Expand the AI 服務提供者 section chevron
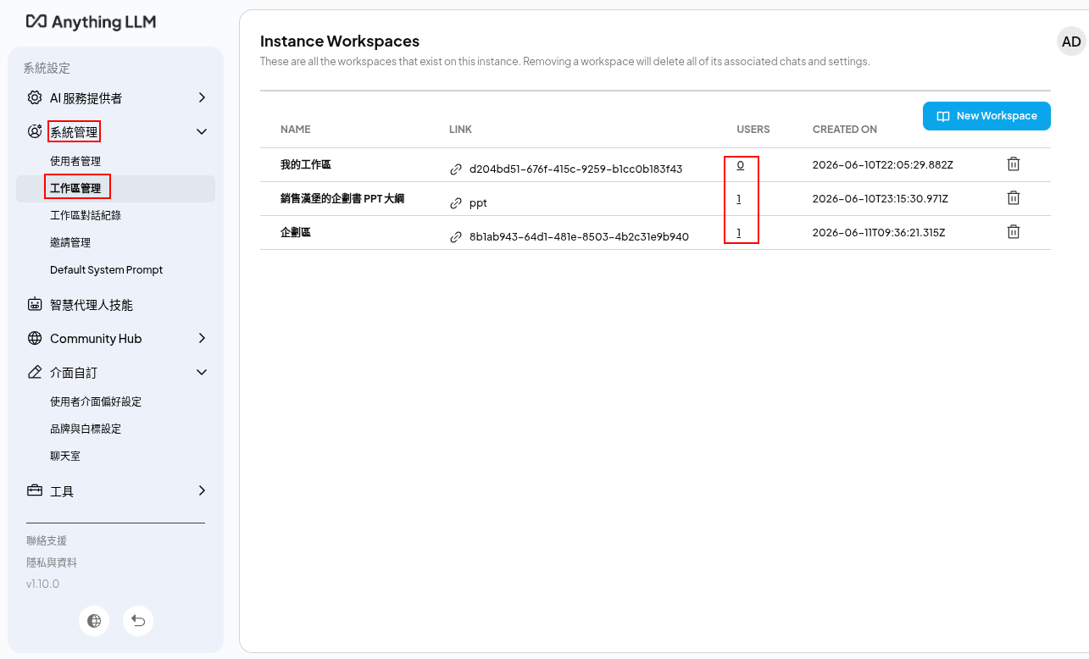This screenshot has width=1089, height=659. pos(202,97)
